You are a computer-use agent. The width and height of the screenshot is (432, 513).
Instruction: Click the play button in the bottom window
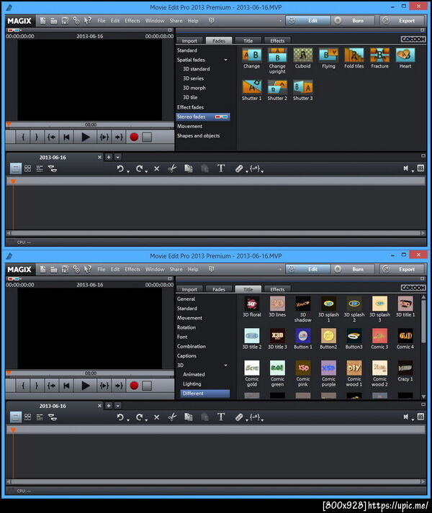point(85,386)
